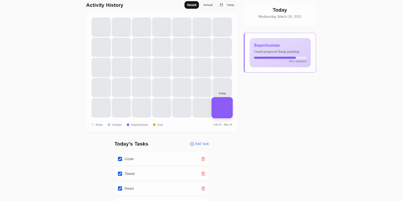Toggle the Read task checkbox
Screen dimensions: 402x201
(120, 188)
